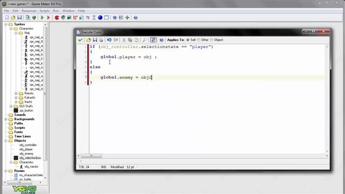The image size is (345, 194).
Task: Open help in code editor toolbar
Action: click(x=161, y=40)
